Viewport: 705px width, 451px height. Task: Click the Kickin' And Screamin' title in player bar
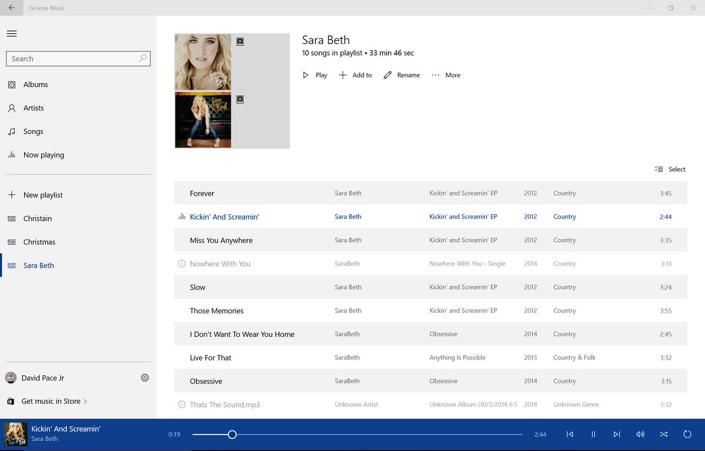point(66,429)
